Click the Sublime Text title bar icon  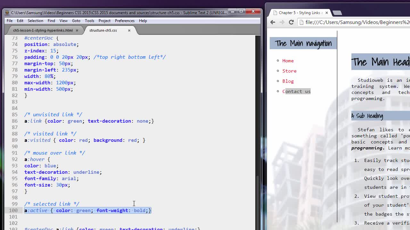[x=8, y=12]
